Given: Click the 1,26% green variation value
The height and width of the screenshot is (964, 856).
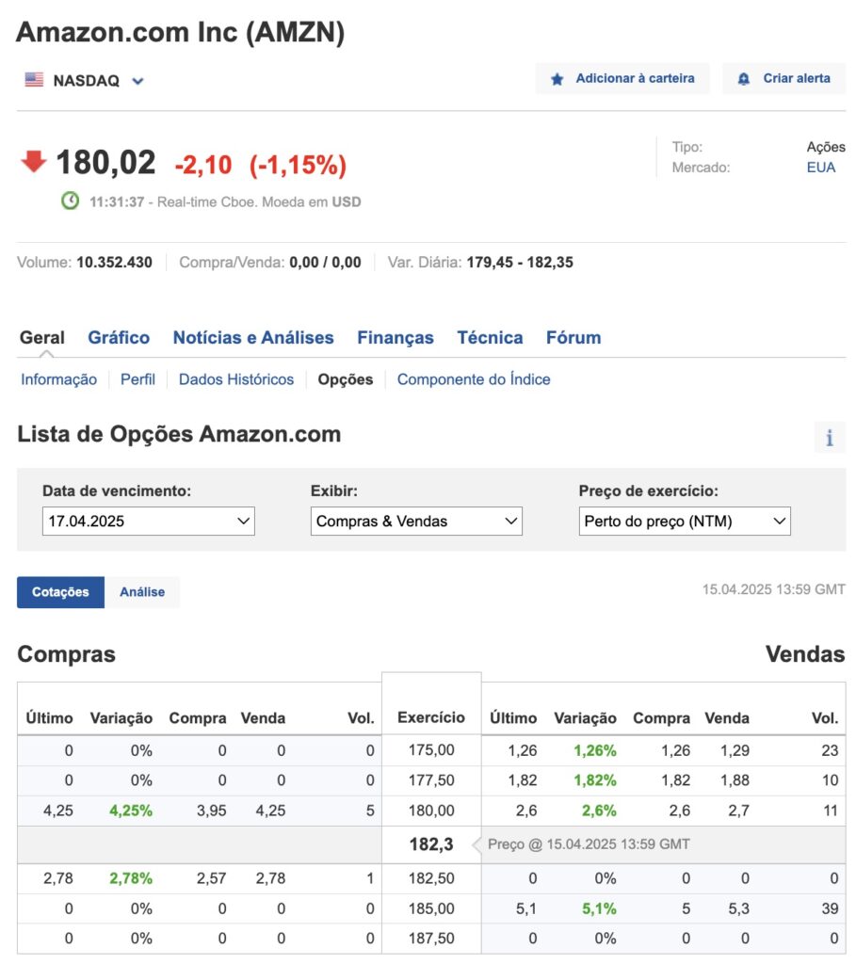Looking at the screenshot, I should [x=595, y=750].
